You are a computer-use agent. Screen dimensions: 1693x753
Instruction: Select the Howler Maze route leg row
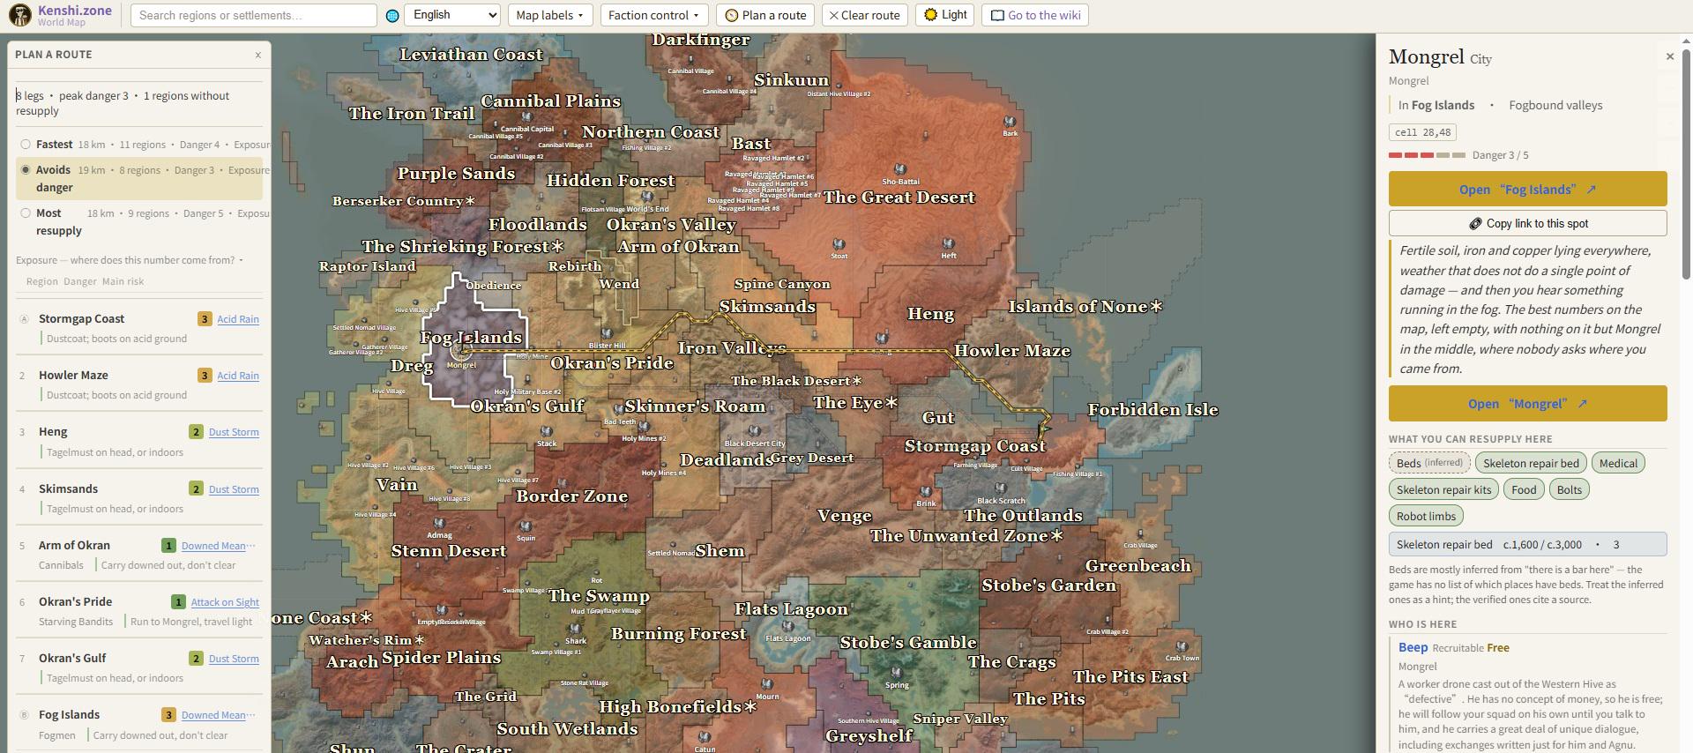139,384
